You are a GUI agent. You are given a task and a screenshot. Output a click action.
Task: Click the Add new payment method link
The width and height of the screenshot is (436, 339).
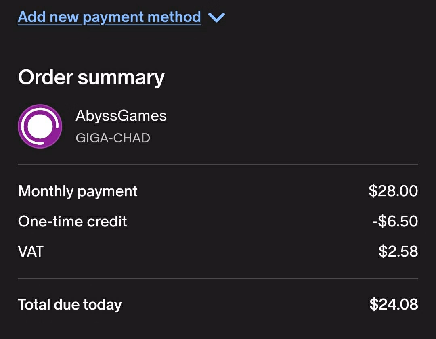coord(109,17)
